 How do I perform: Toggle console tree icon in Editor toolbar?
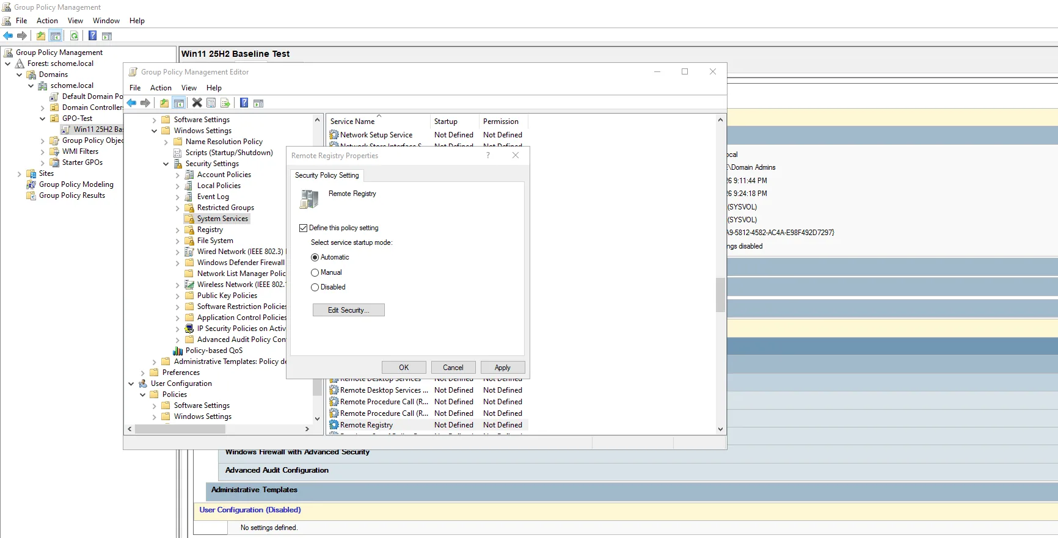pos(179,103)
